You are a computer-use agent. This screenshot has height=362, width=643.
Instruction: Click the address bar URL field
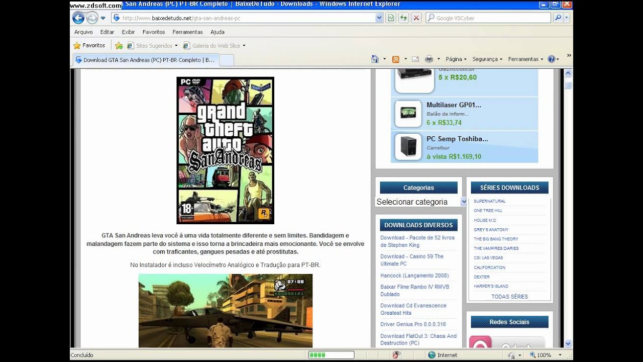coord(243,18)
